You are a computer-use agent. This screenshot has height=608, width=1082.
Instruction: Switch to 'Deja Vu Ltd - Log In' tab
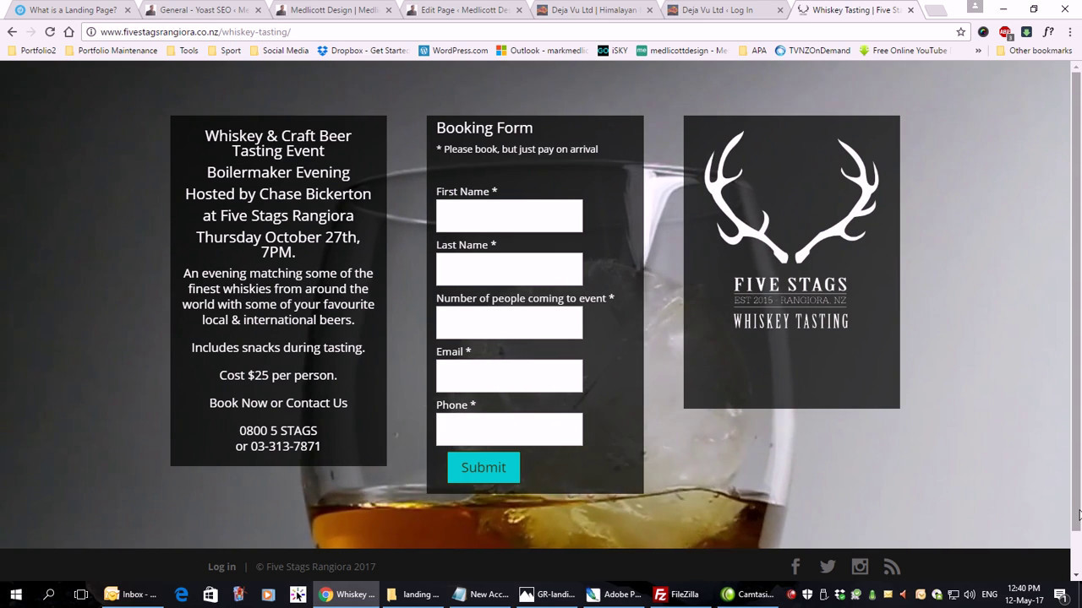coord(724,10)
